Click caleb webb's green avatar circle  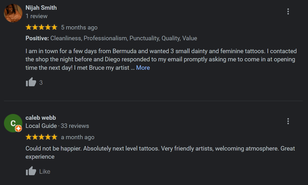[12, 122]
